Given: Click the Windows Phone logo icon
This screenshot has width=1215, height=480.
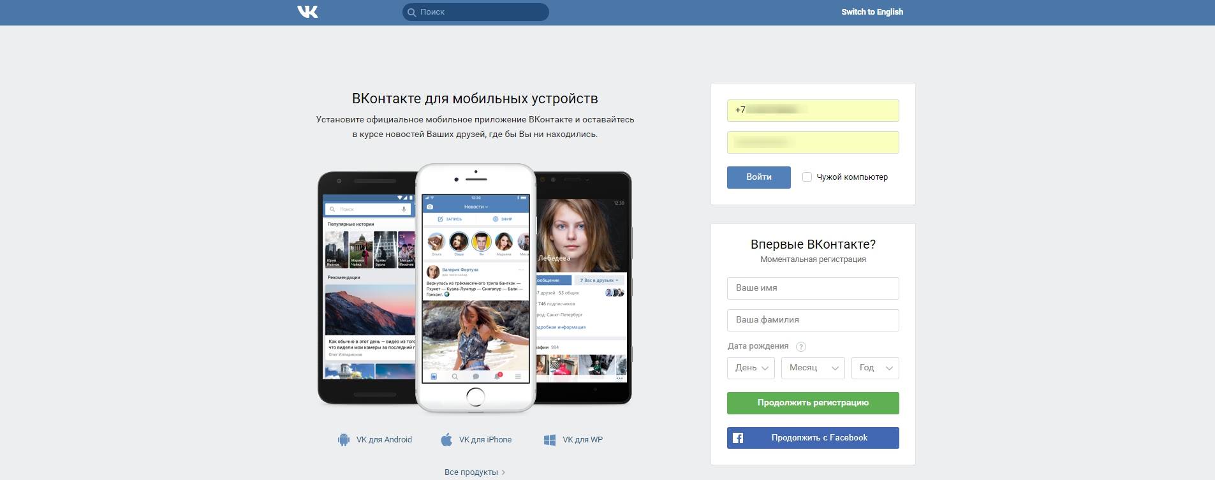Looking at the screenshot, I should (550, 440).
